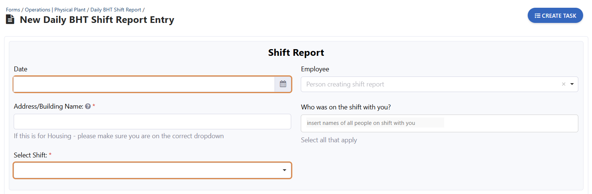Click the "Person creating shift report" placeholder text
This screenshot has height=194, width=592.
[x=345, y=84]
